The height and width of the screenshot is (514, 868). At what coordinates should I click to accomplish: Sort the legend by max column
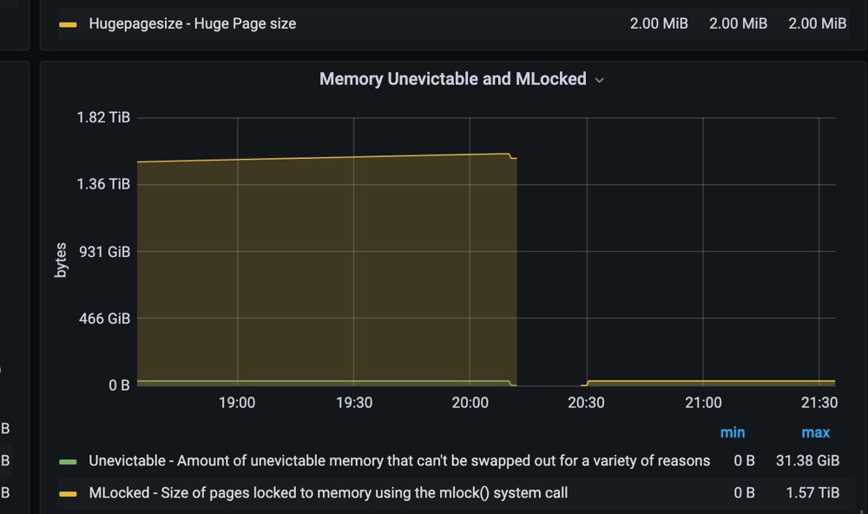click(815, 432)
